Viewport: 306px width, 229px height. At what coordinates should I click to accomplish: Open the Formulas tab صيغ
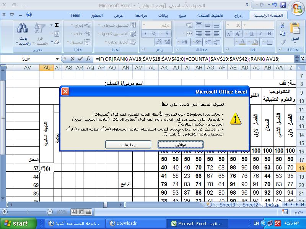[182, 15]
